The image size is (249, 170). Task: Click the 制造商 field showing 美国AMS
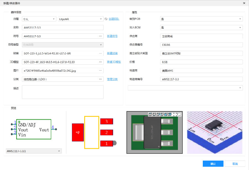(201, 70)
